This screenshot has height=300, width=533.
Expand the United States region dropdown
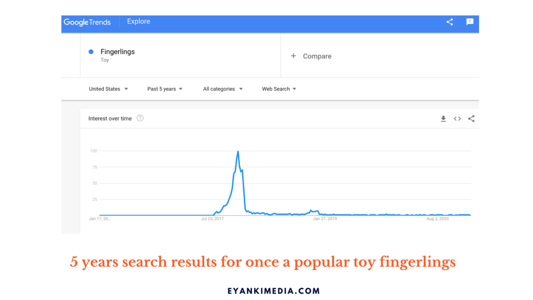108,89
